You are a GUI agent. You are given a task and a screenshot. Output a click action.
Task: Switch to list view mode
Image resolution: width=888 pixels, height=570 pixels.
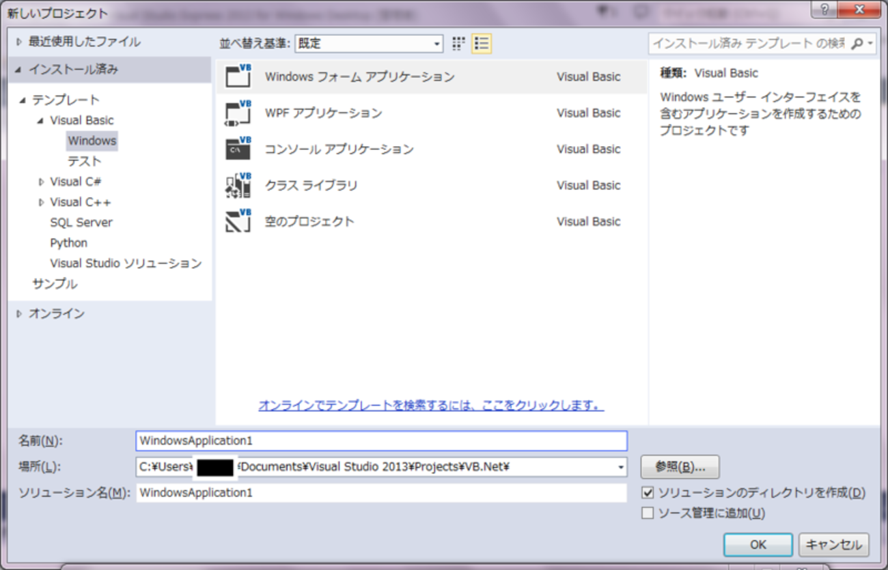pos(481,43)
